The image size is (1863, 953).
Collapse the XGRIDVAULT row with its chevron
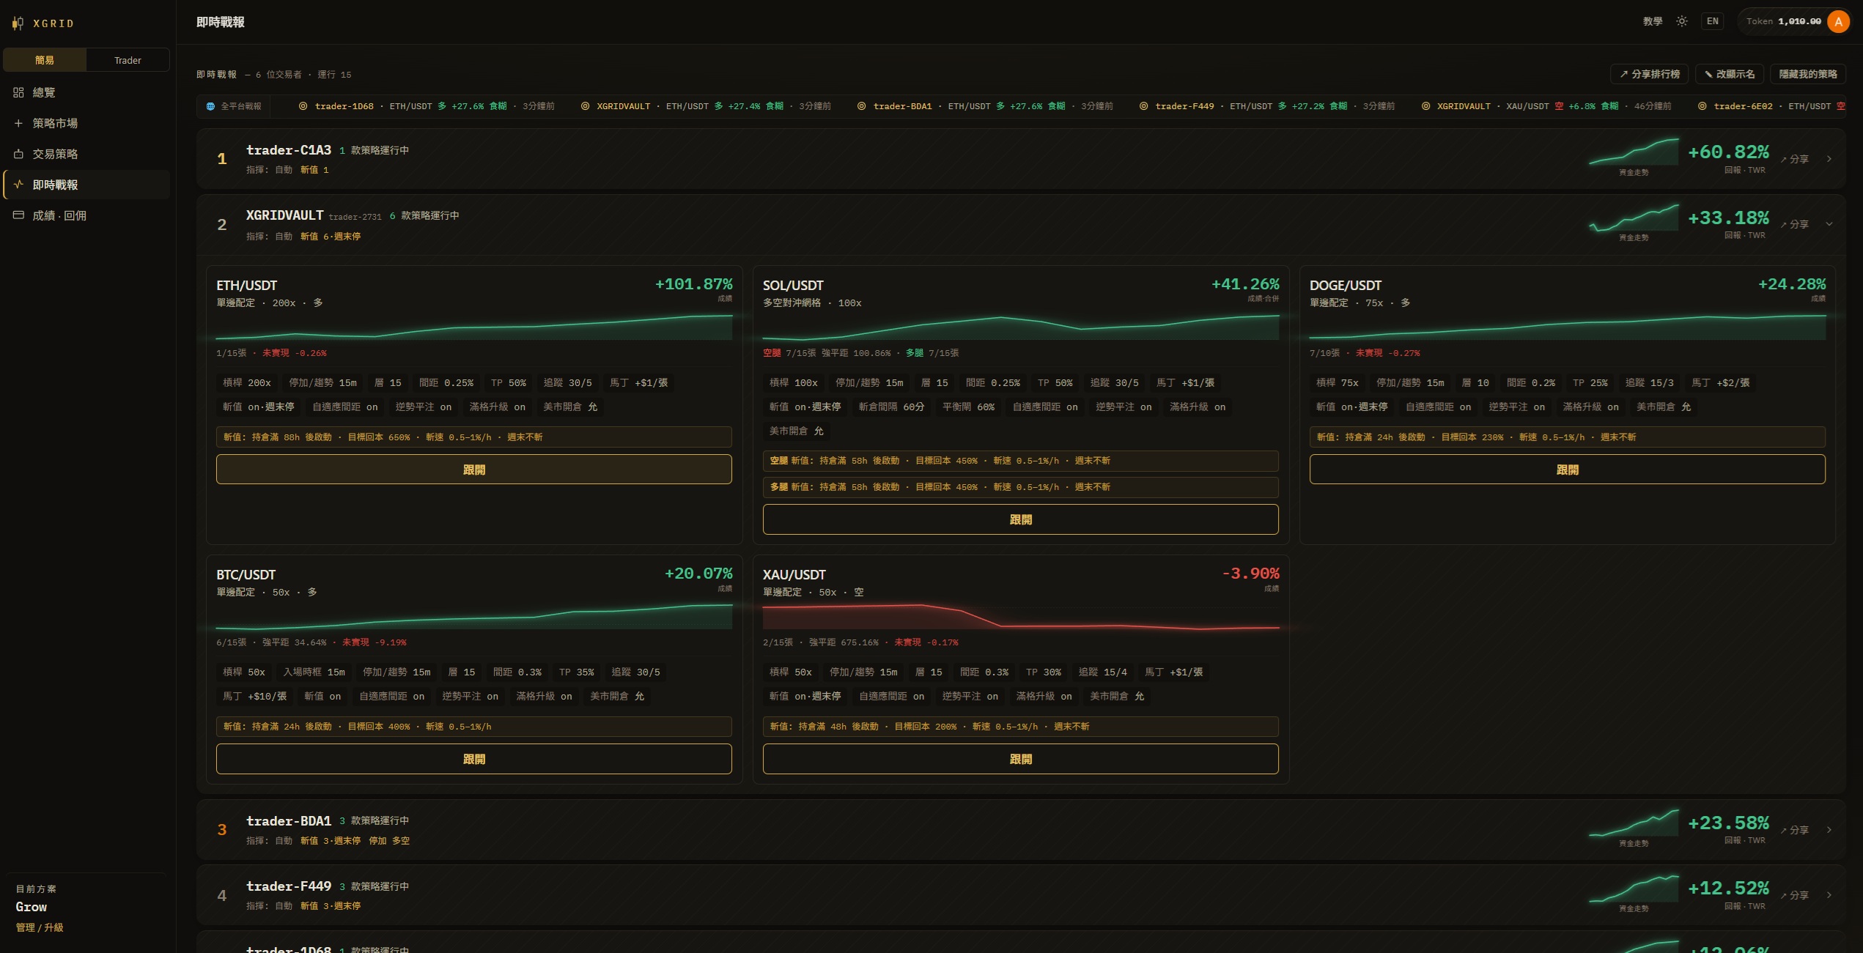(1829, 224)
